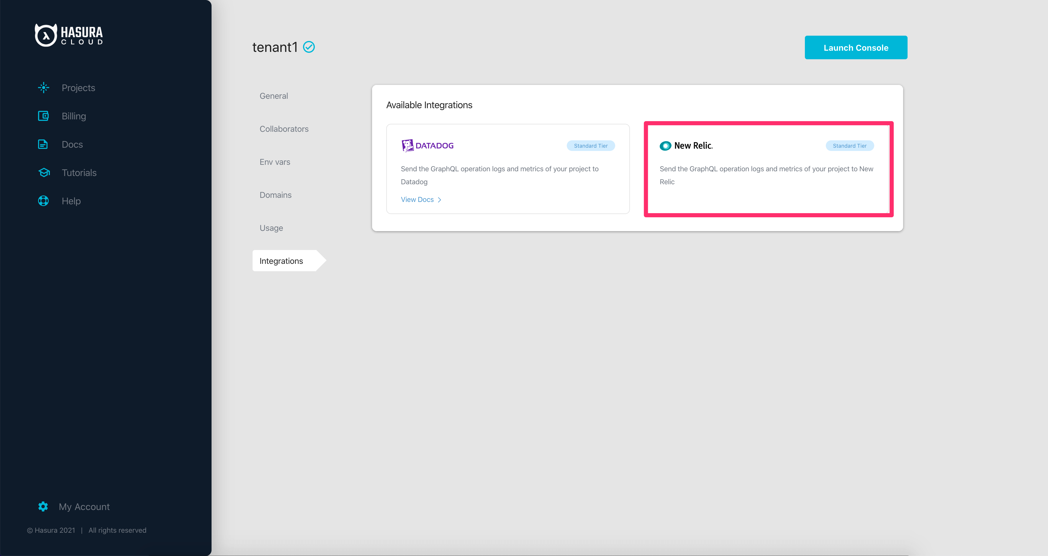Click Standard Tier badge on New Relic card

pyautogui.click(x=849, y=146)
